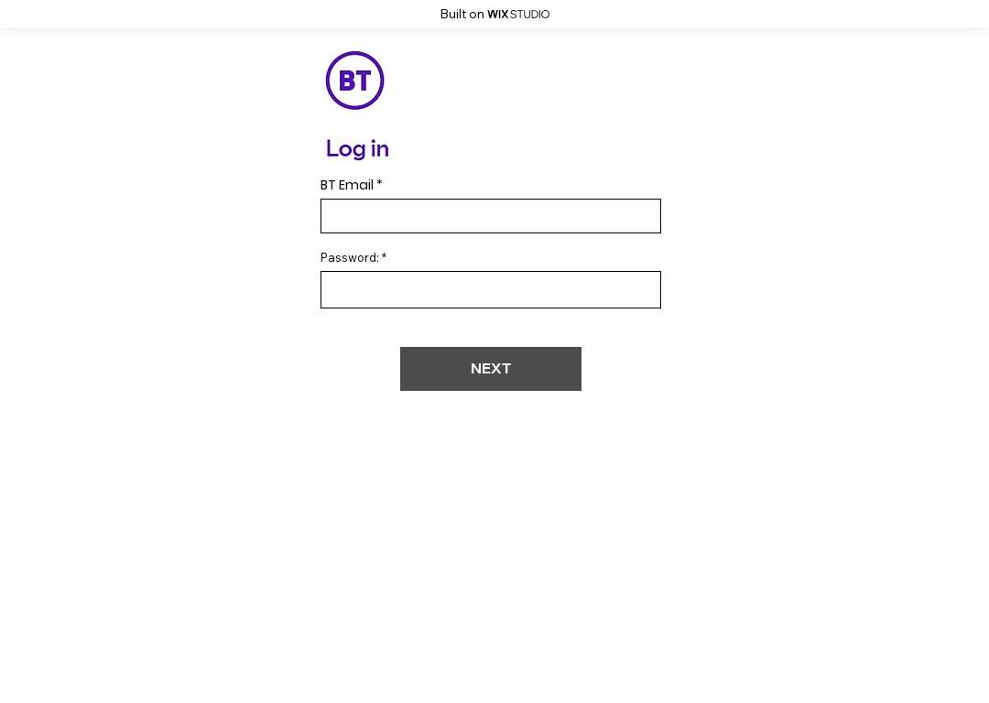Submit the form with the NEXT button
The height and width of the screenshot is (703, 989).
491,369
